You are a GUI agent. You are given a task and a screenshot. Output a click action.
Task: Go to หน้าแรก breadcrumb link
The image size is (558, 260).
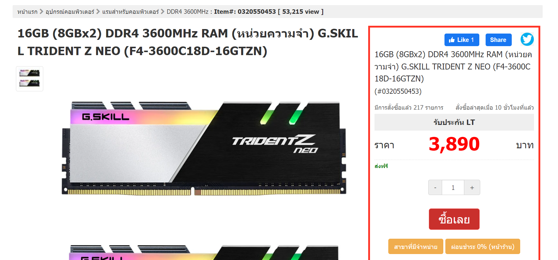point(27,12)
